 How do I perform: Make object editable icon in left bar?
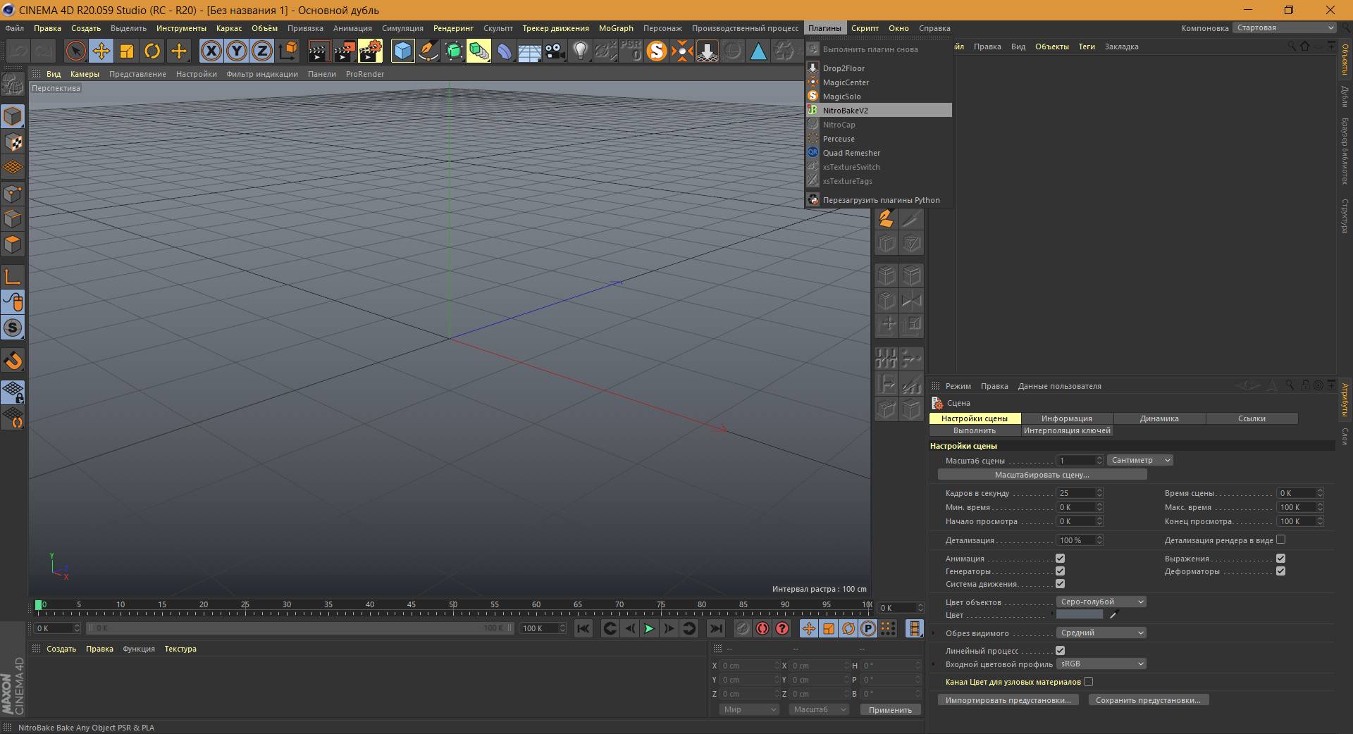pyautogui.click(x=13, y=85)
